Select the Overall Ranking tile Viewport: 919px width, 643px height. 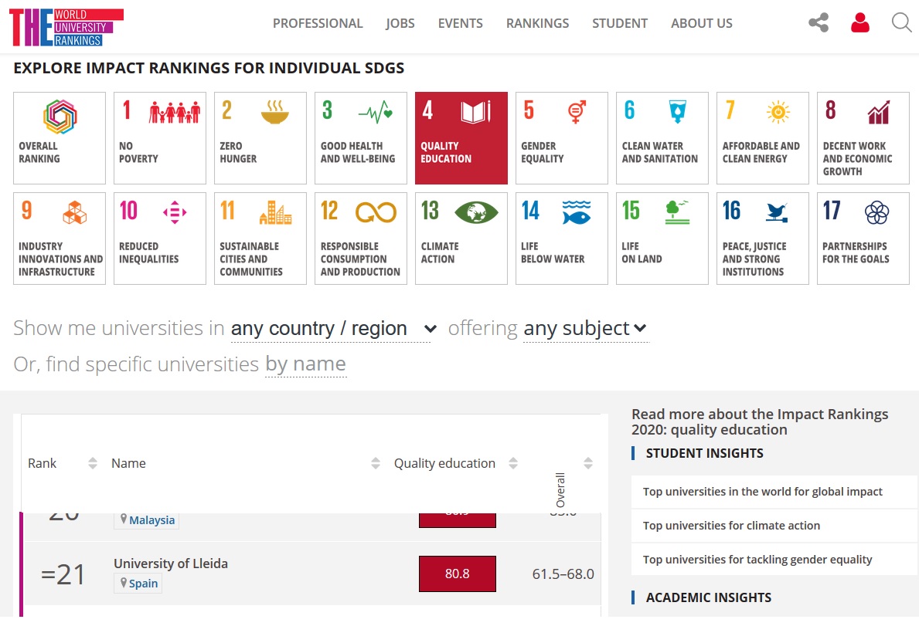pyautogui.click(x=60, y=138)
